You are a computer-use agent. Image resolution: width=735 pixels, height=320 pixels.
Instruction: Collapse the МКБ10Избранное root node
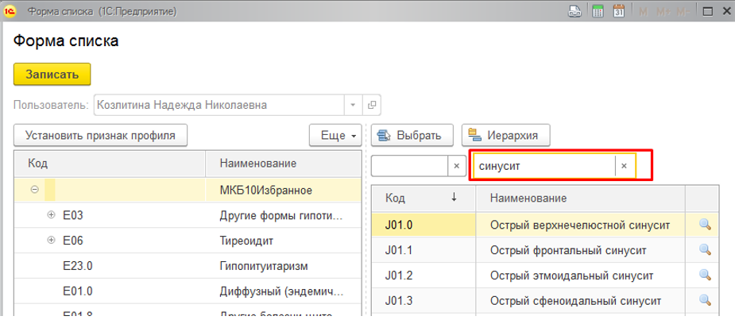34,190
